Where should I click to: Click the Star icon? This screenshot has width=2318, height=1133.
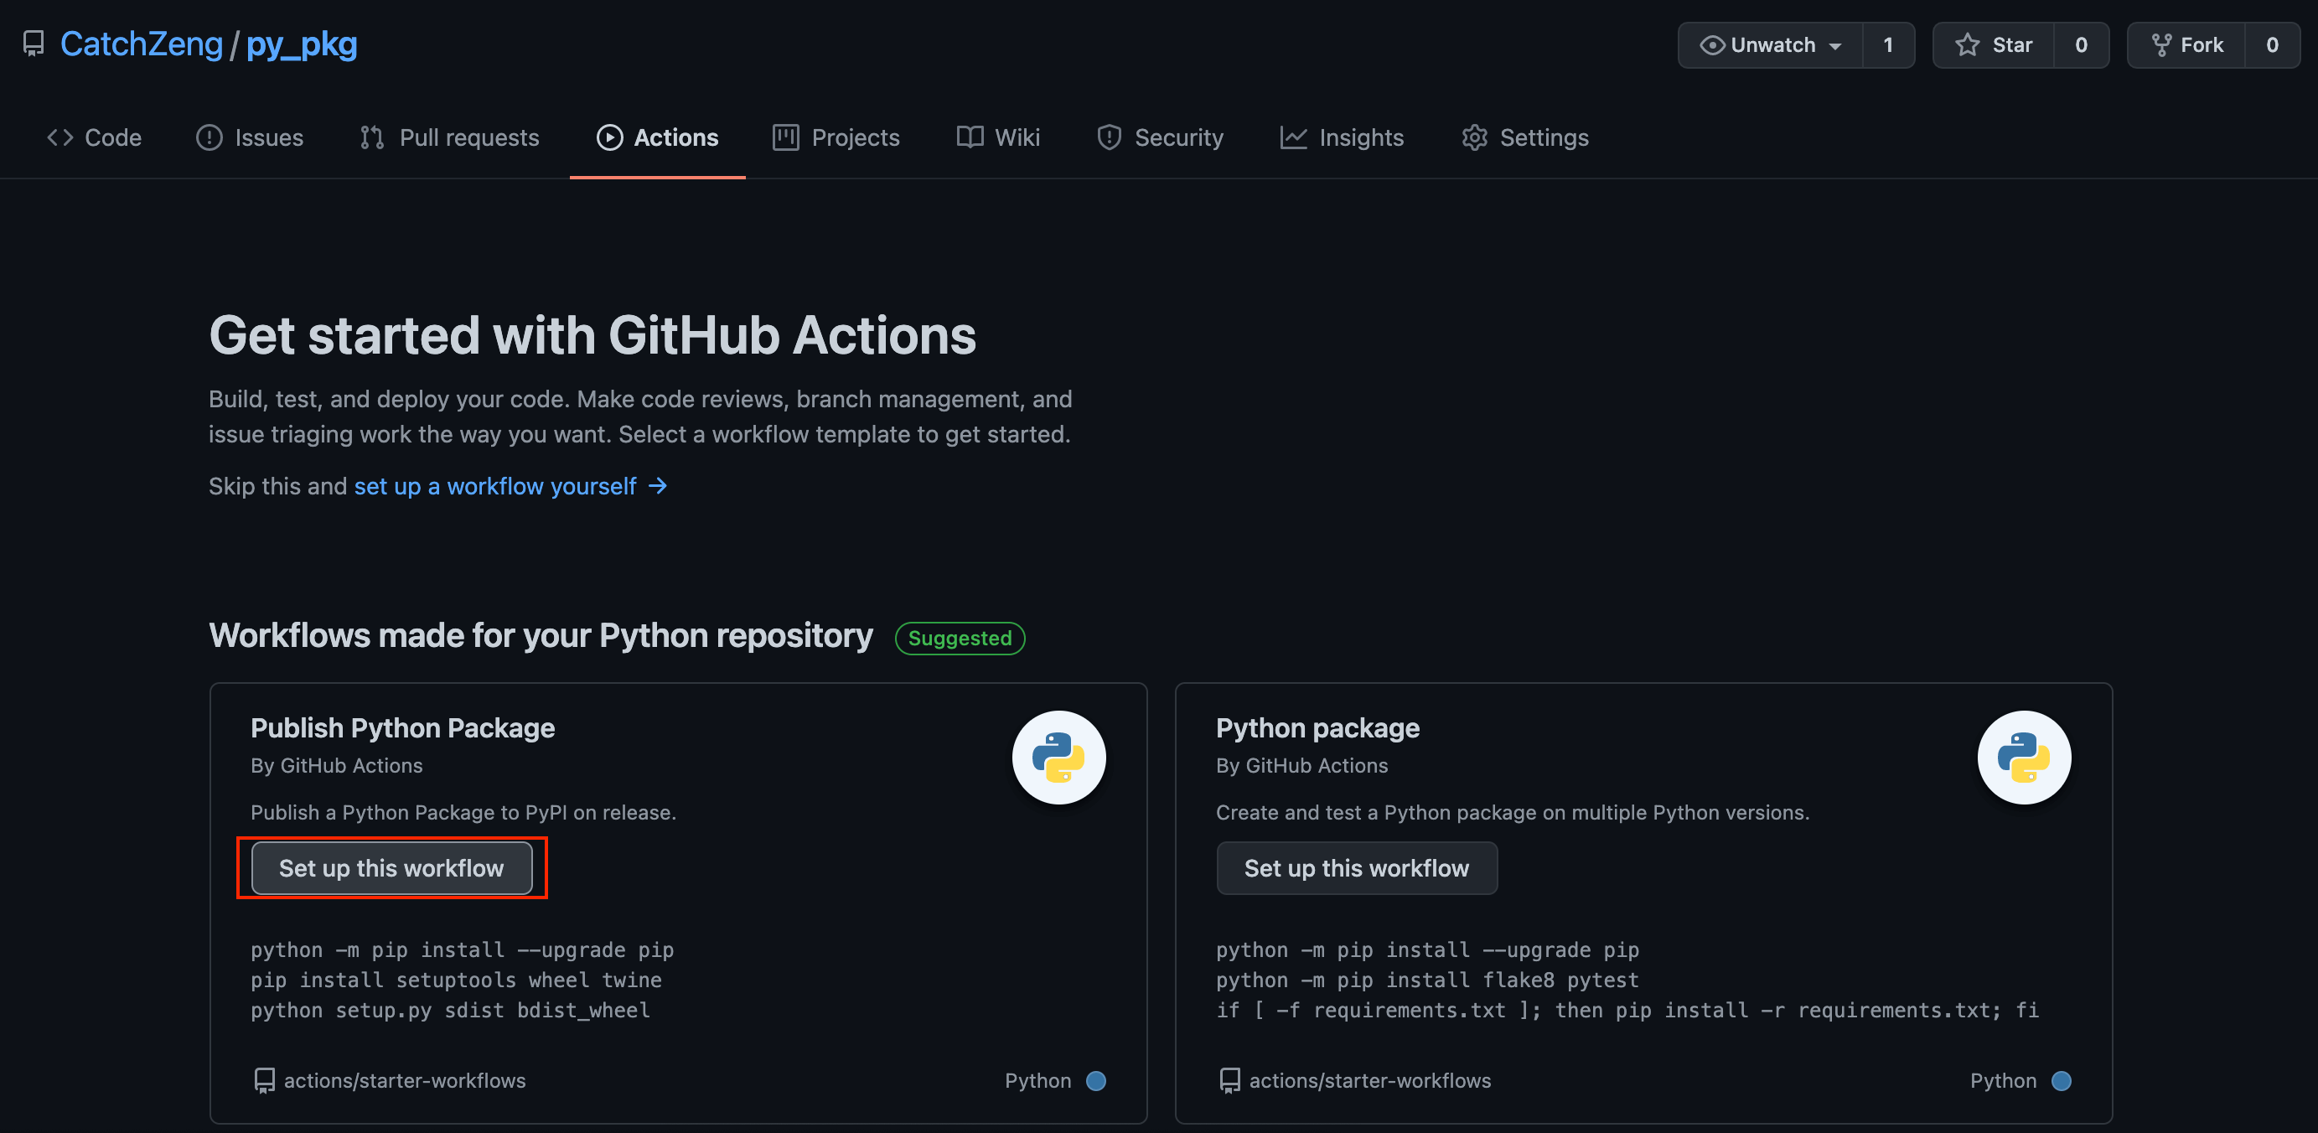click(x=1968, y=45)
